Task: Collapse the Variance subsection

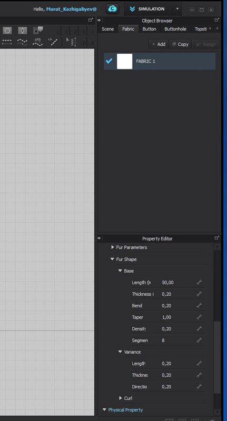Action: 120,352
